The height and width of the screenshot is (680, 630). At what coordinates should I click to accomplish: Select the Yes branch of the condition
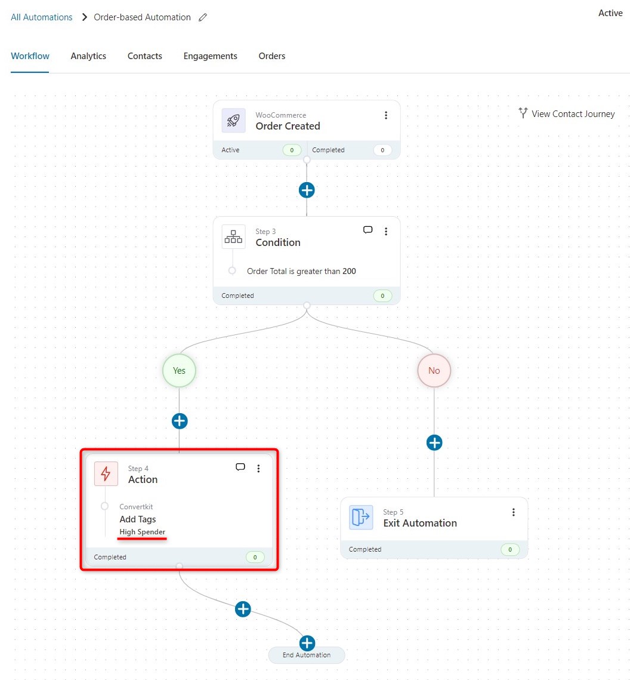[178, 370]
